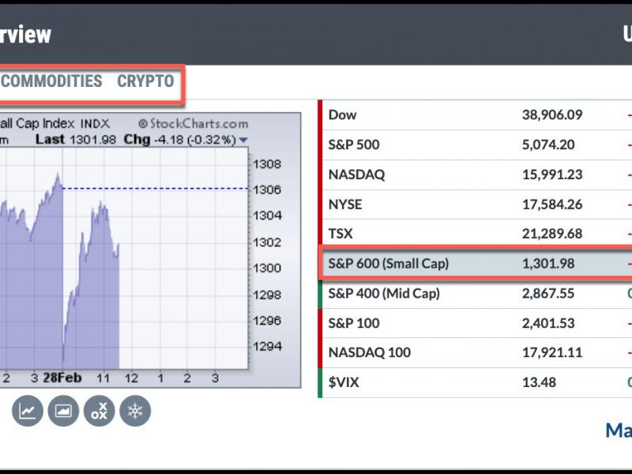Screen dimensions: 632x474
Task: Click the Small Cap value 1,301.98
Action: pos(548,264)
